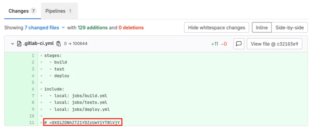Click line number 7 for jobs/build.yml
Screen dimensions: 312x128
point(33,96)
